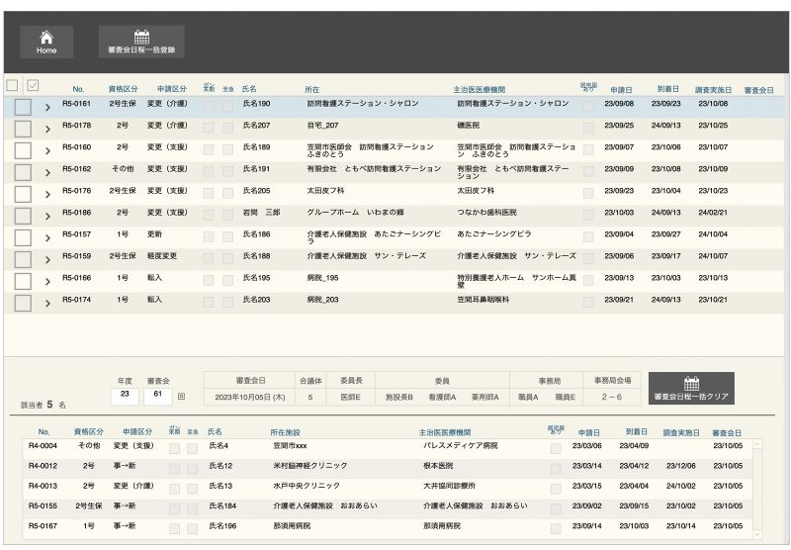Sort by 資格区分 column header in top list

coord(122,90)
